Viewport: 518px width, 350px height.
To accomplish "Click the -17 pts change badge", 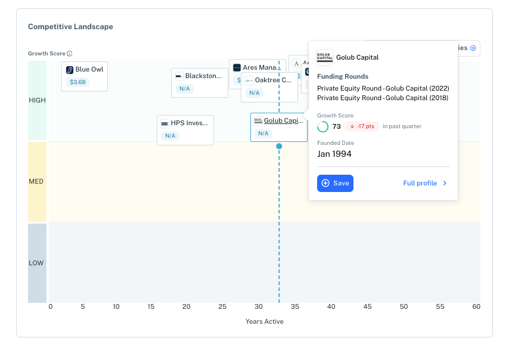I will [x=362, y=126].
